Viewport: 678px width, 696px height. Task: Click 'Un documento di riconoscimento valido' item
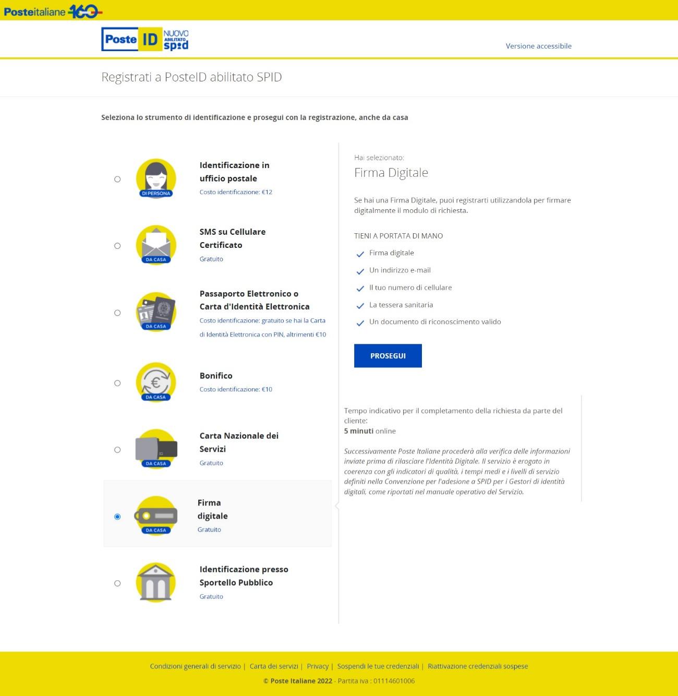click(435, 322)
